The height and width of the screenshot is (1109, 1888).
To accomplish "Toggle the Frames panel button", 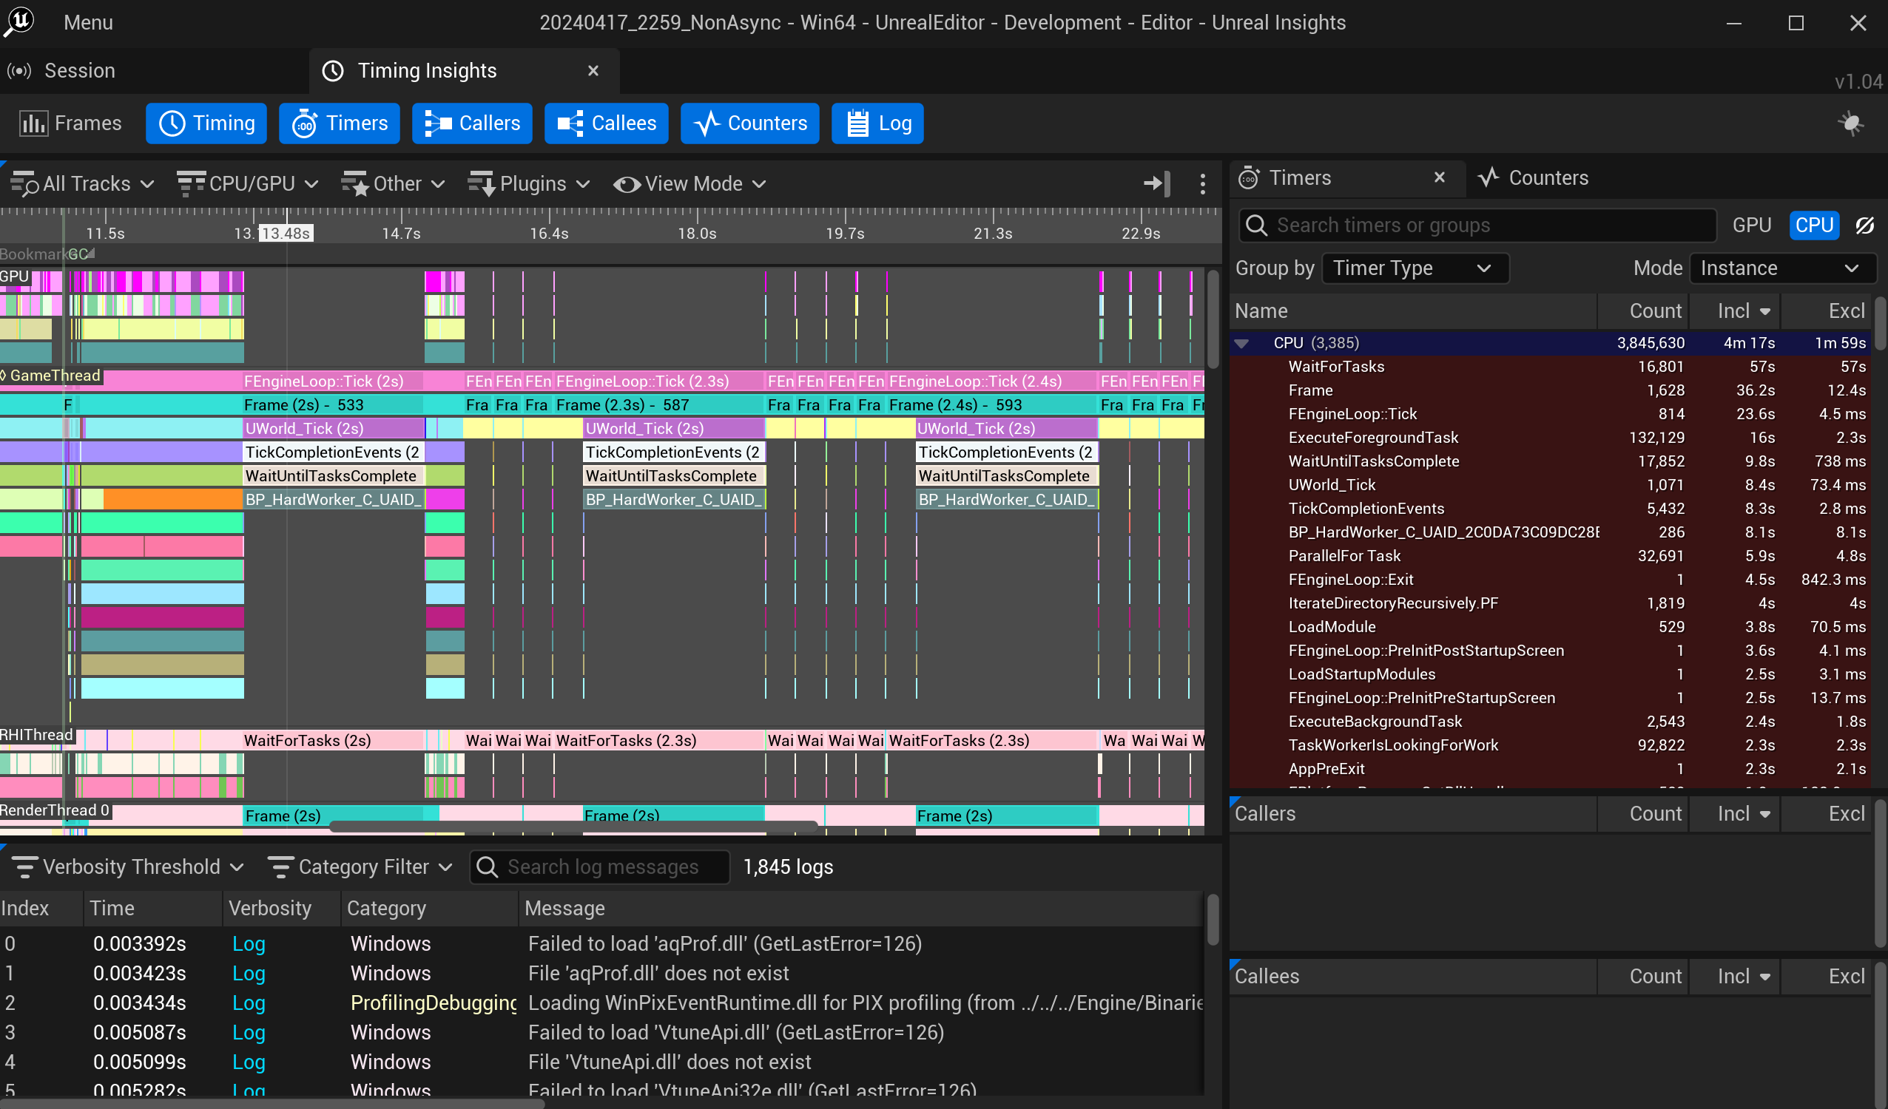I will [x=71, y=123].
